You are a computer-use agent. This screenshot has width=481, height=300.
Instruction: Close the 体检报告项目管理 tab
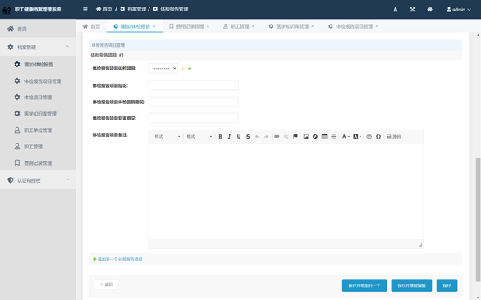tap(377, 26)
